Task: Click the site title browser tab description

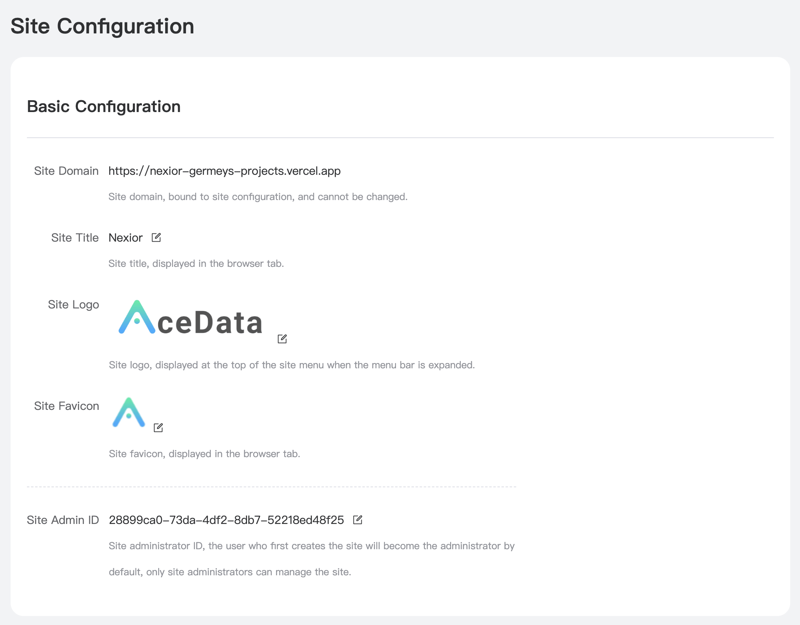Action: [196, 264]
